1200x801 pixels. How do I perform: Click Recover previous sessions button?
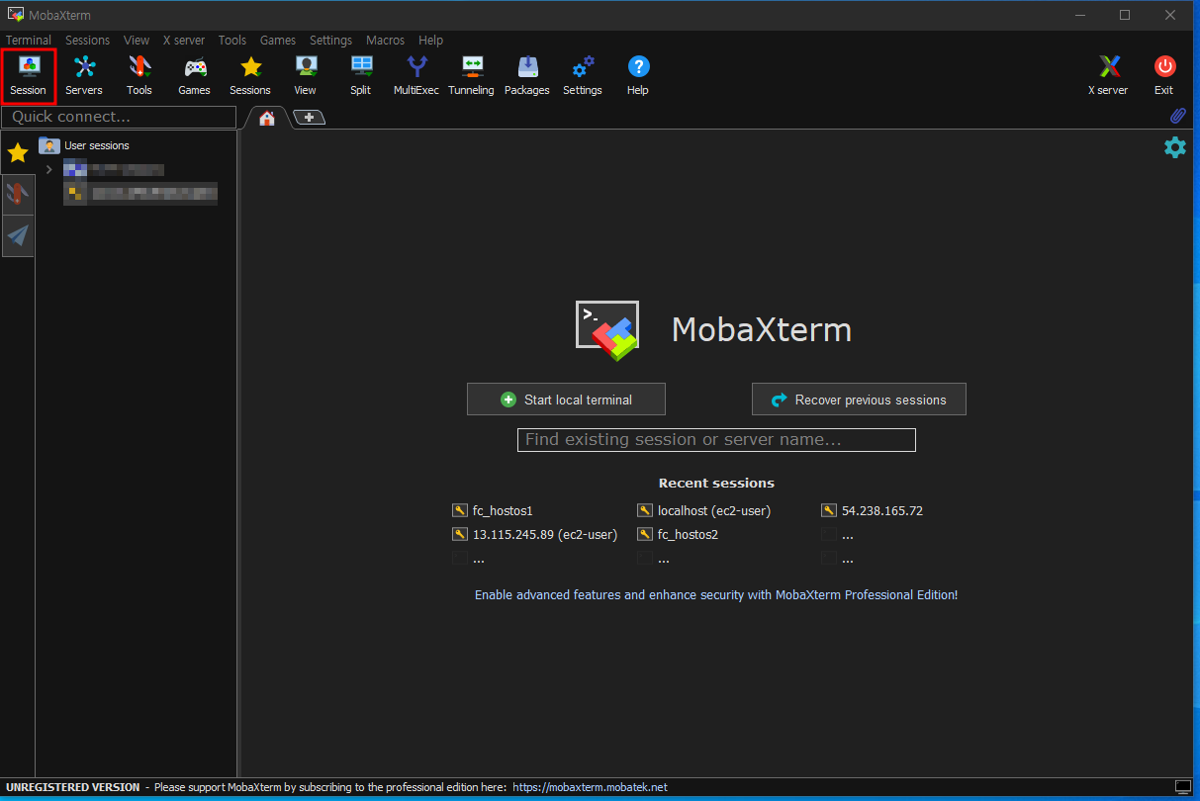[859, 400]
